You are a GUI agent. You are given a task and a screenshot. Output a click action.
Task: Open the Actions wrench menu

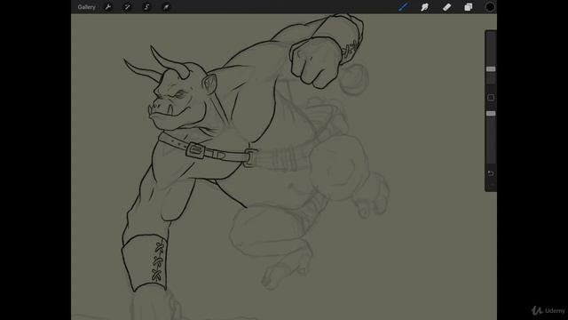point(108,7)
